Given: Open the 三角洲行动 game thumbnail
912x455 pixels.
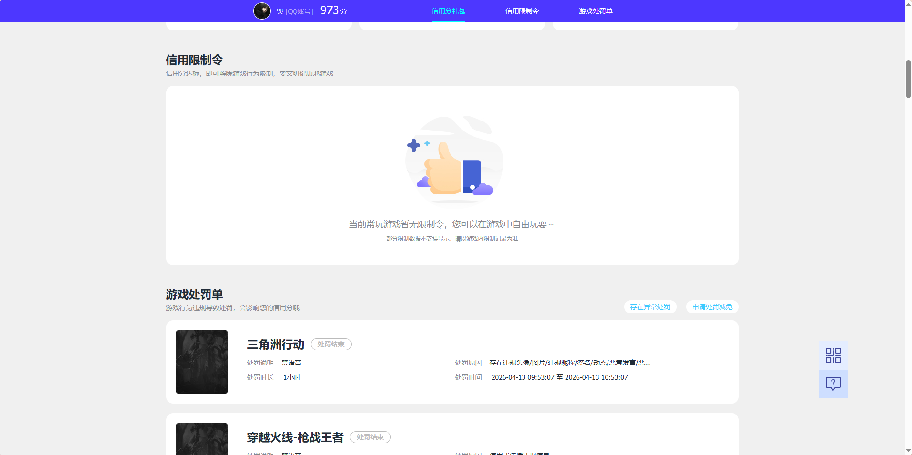Looking at the screenshot, I should tap(202, 362).
